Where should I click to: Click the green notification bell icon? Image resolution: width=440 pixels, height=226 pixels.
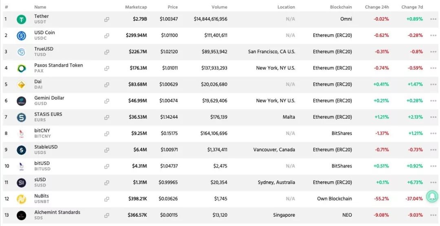click(432, 196)
